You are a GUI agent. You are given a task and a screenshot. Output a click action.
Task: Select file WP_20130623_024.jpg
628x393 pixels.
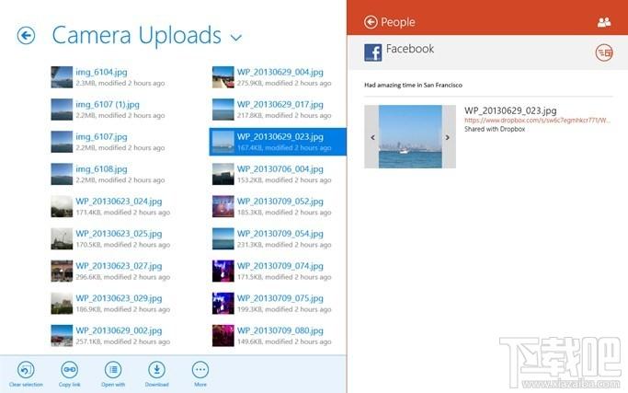111,206
